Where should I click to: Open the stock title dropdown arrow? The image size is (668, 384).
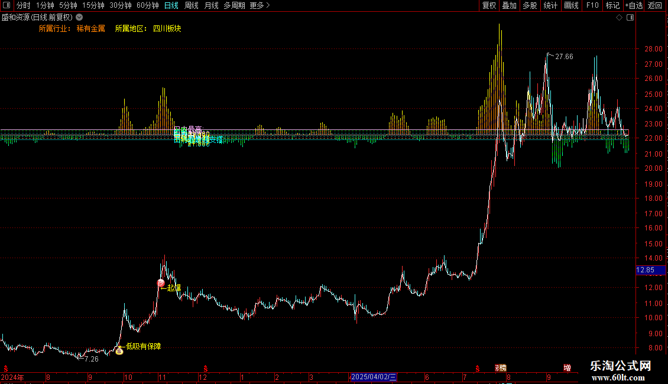[x=79, y=18]
